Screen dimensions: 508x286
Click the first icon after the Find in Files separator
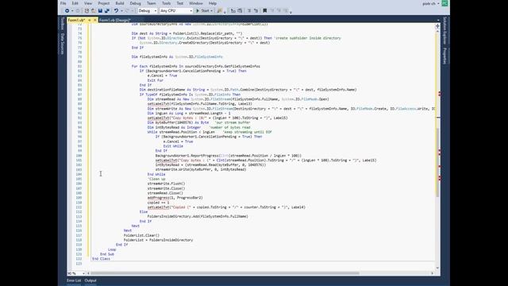[x=233, y=10]
